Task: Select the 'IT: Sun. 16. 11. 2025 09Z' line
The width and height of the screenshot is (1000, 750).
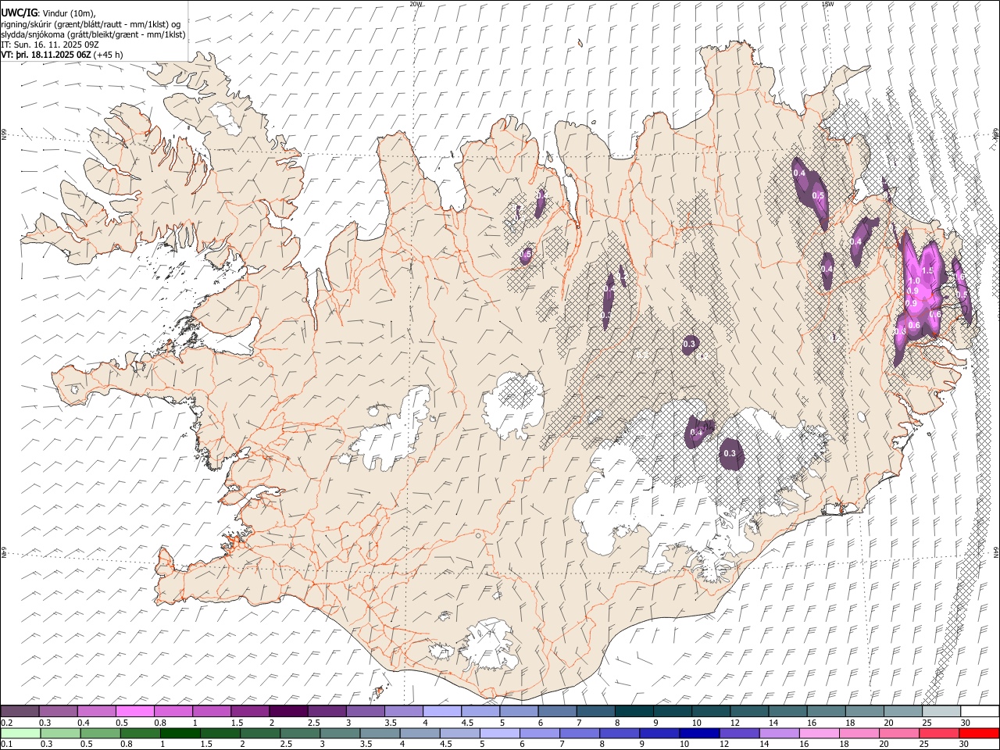Action: pos(50,45)
